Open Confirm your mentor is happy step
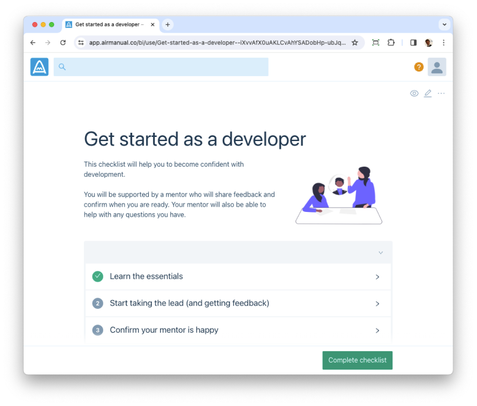Image resolution: width=477 pixels, height=406 pixels. tap(238, 330)
